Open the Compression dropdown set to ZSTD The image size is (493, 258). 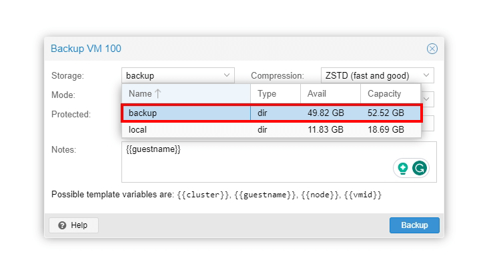coord(378,75)
